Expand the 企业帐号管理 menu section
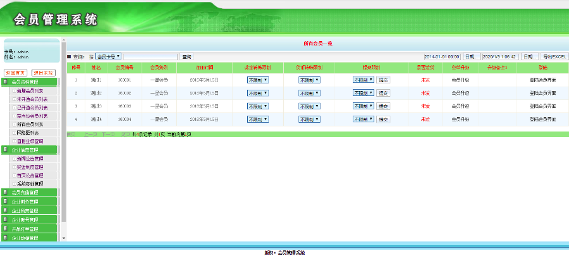This screenshot has width=569, height=256. 25,219
